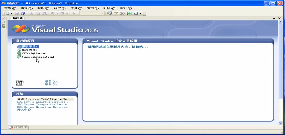Minimize the Visual Studio window
This screenshot has width=285, height=135.
(x=267, y=3)
